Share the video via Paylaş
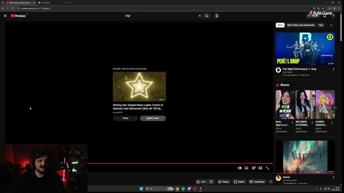The height and width of the screenshot is (193, 344). tap(223, 182)
